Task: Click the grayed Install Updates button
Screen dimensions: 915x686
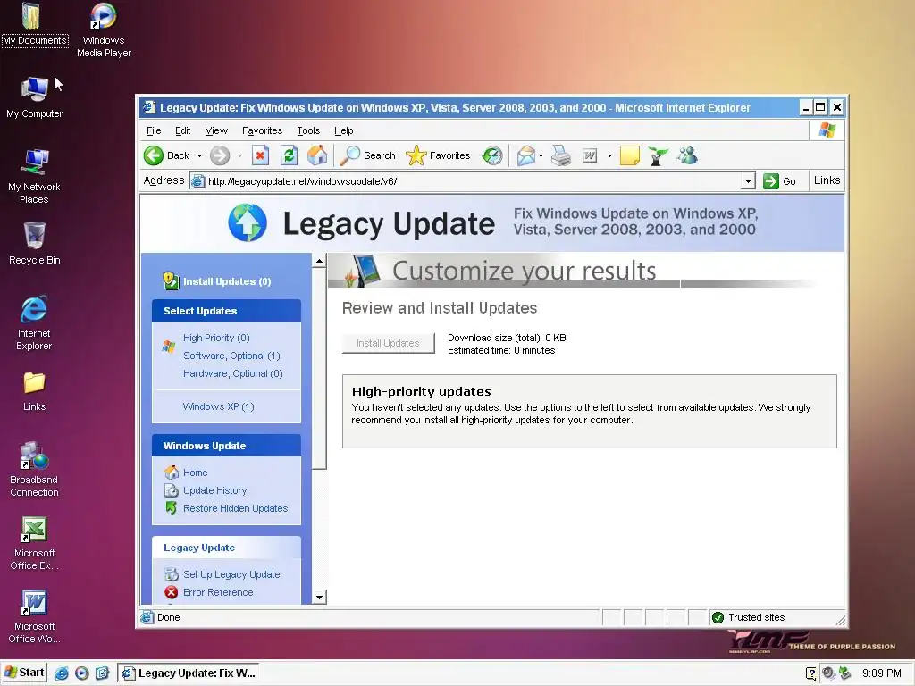Action: (x=388, y=343)
